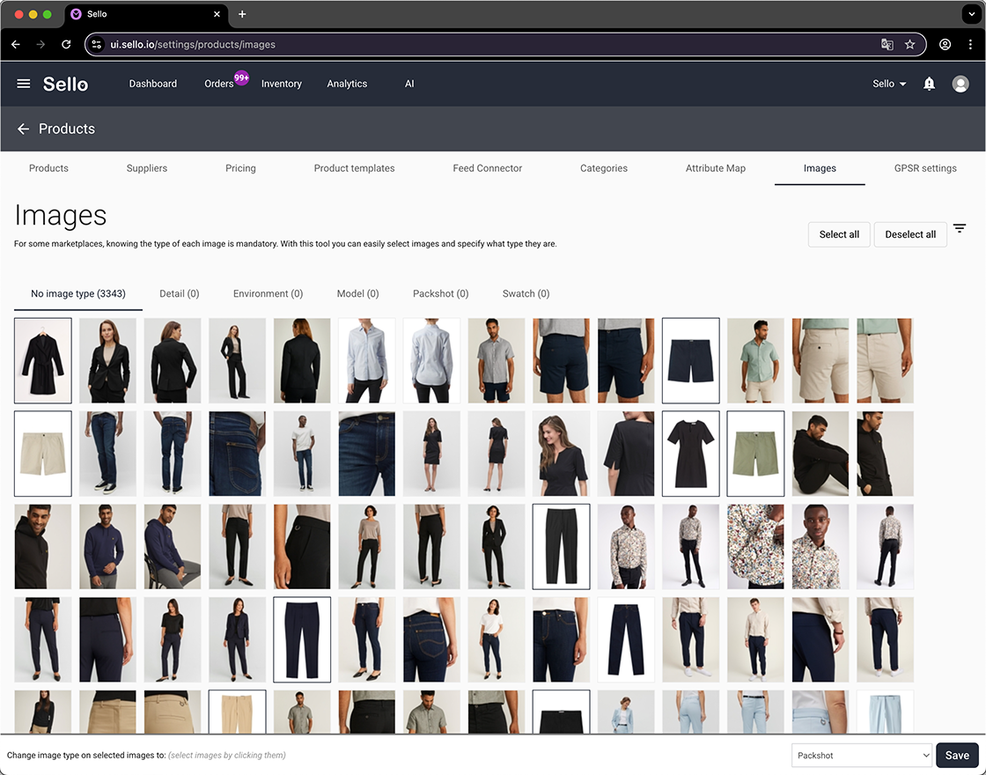The image size is (986, 775).
Task: Open the hamburger navigation menu
Action: click(x=23, y=84)
